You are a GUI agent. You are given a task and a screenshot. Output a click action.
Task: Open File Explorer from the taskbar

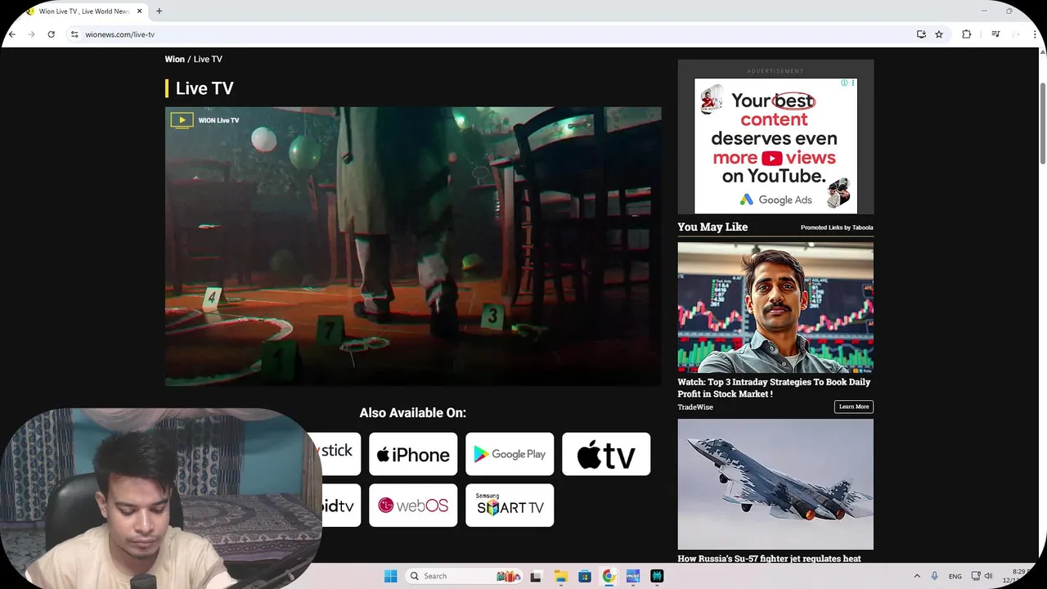(560, 576)
